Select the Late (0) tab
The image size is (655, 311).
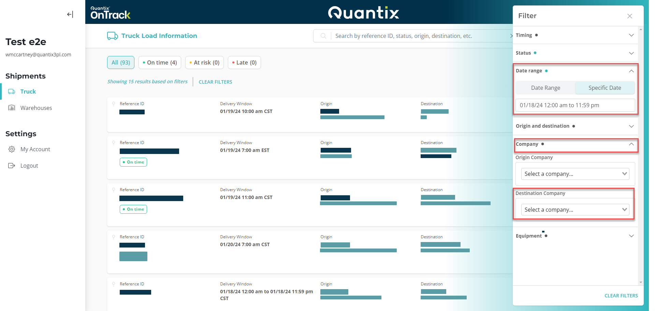244,62
